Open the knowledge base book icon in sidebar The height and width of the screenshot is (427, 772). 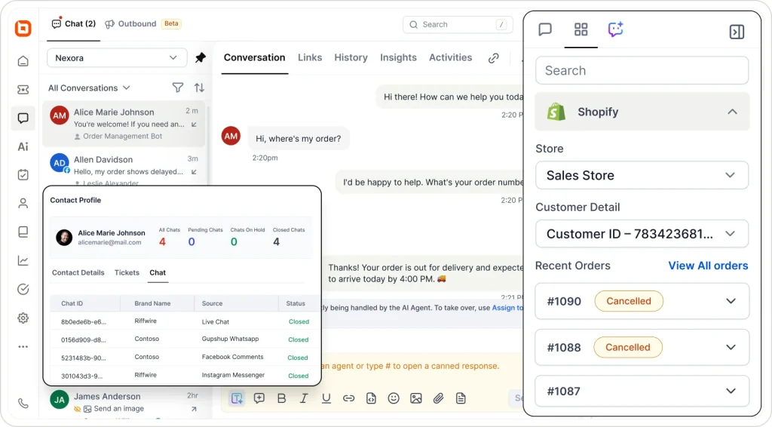23,232
